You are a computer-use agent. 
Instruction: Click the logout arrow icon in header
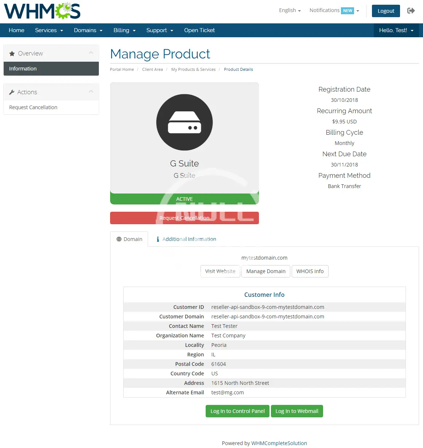coord(411,11)
